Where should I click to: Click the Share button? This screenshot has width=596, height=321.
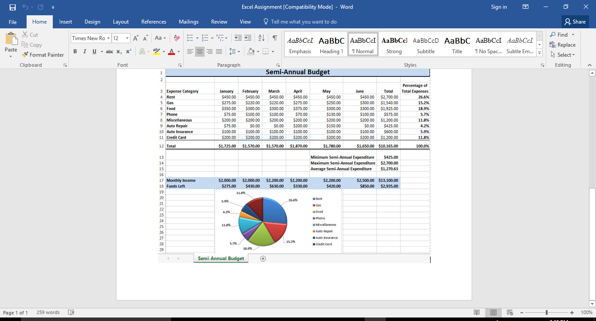click(x=575, y=22)
